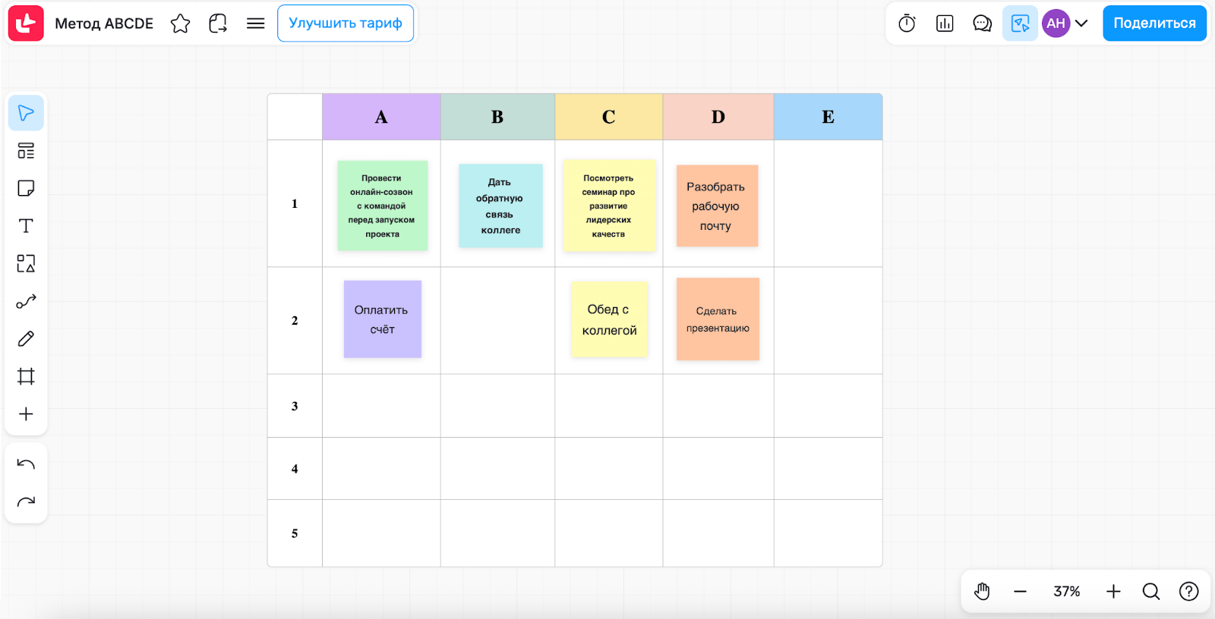
Task: Start the timer from top bar
Action: coord(907,24)
